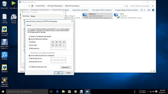Open the Check out our Stuff shortcut

coord(4,31)
